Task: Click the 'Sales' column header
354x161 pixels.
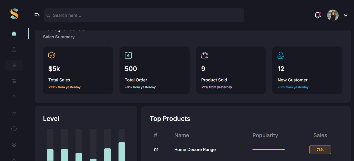Action: (x=320, y=135)
